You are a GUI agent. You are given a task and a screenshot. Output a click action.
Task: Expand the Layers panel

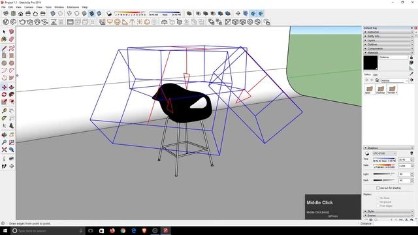[389, 40]
